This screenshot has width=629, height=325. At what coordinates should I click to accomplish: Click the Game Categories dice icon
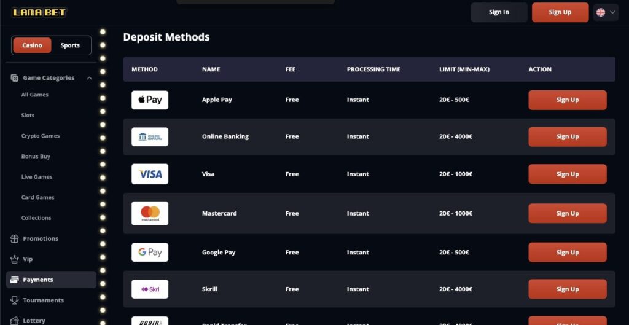coord(15,78)
